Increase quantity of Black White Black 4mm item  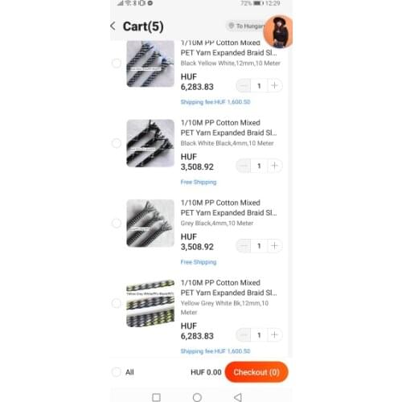[x=274, y=166]
